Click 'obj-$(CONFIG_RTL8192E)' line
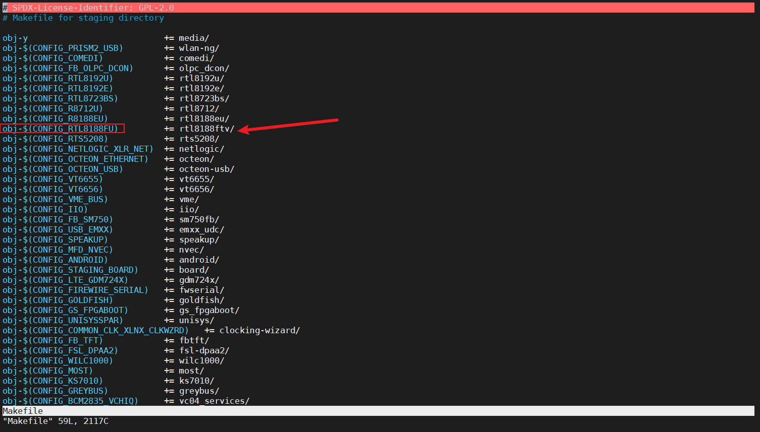 (58, 88)
